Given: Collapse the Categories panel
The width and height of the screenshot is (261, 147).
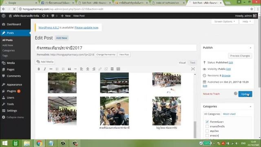Looking at the screenshot, I should 250,107.
